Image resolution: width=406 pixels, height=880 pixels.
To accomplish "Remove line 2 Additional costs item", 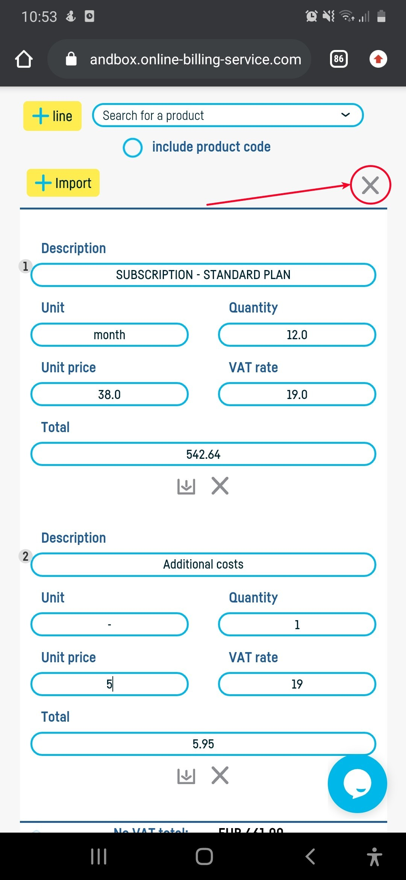I will pos(220,775).
